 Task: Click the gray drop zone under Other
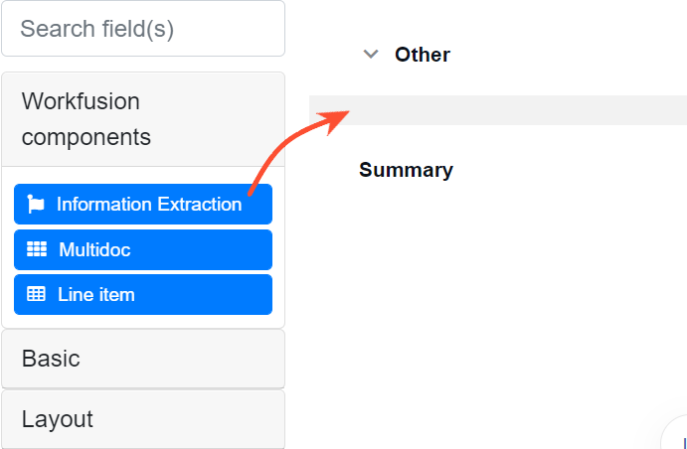point(498,110)
